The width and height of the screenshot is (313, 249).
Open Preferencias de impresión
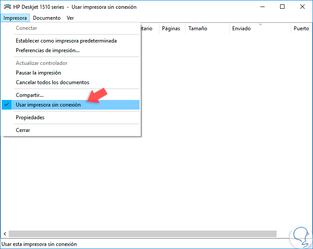[x=71, y=50]
